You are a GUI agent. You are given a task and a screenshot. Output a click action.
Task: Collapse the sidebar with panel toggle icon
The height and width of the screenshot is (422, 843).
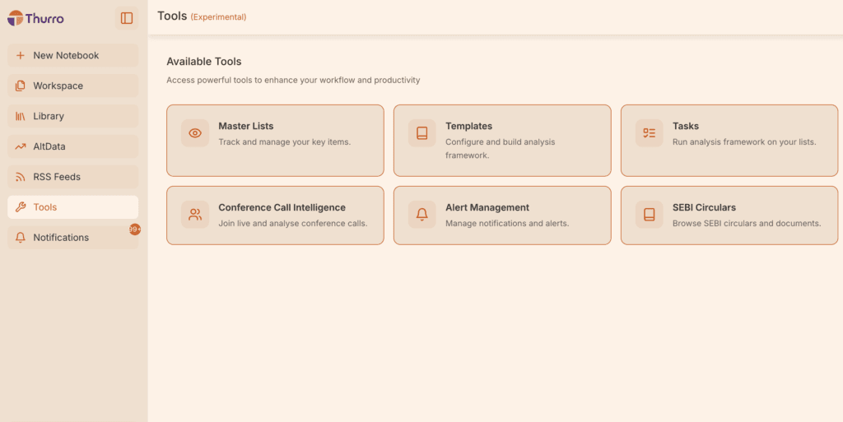click(127, 18)
